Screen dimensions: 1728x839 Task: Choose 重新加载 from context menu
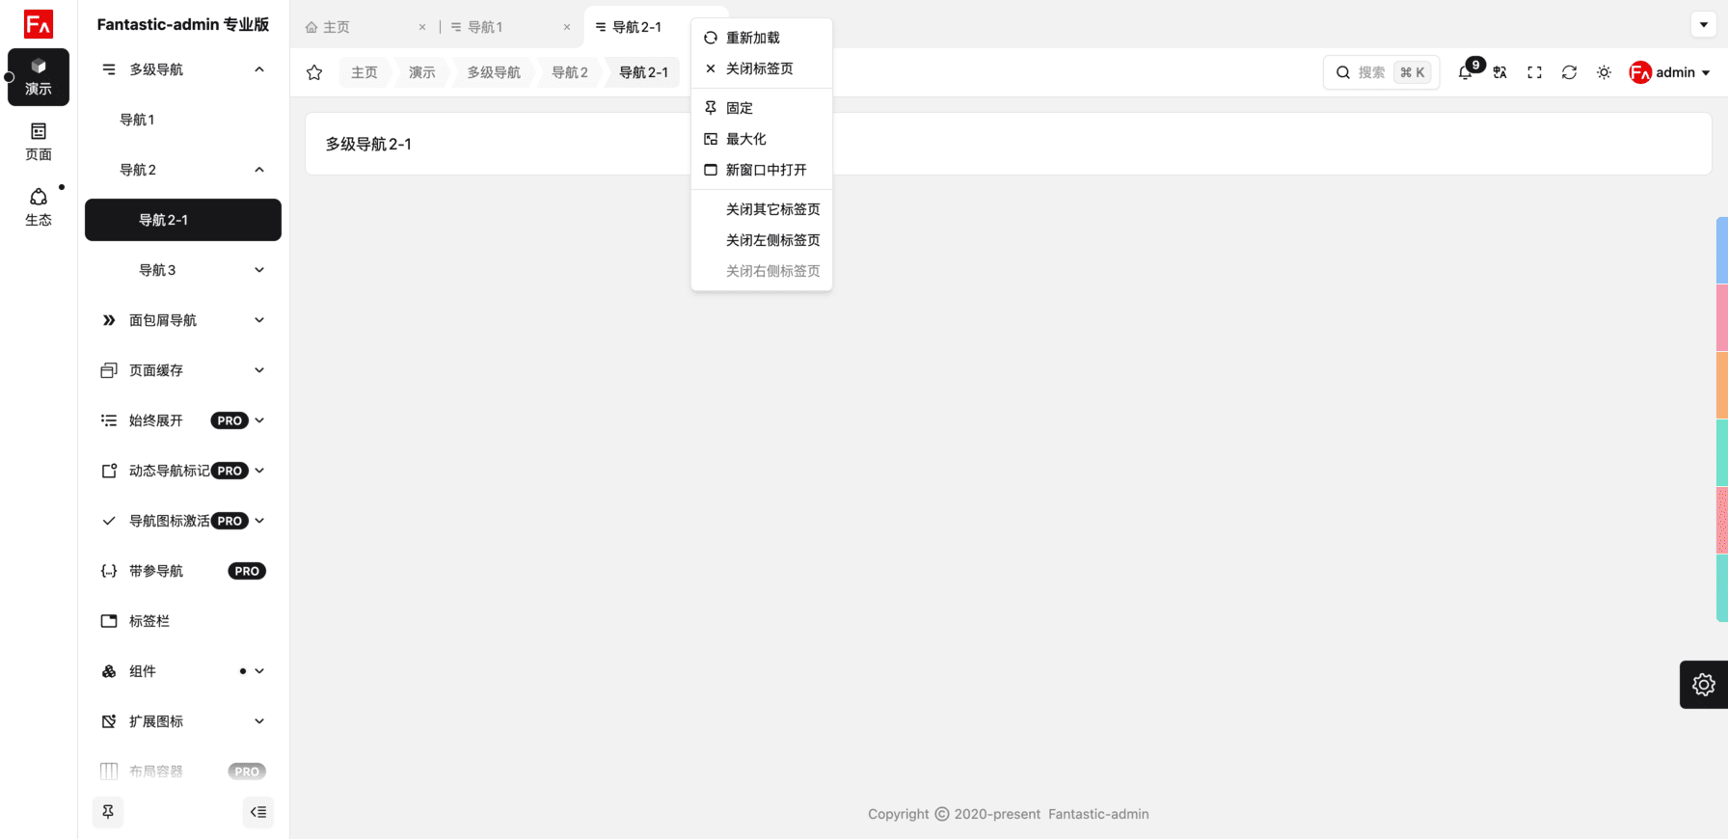coord(752,38)
